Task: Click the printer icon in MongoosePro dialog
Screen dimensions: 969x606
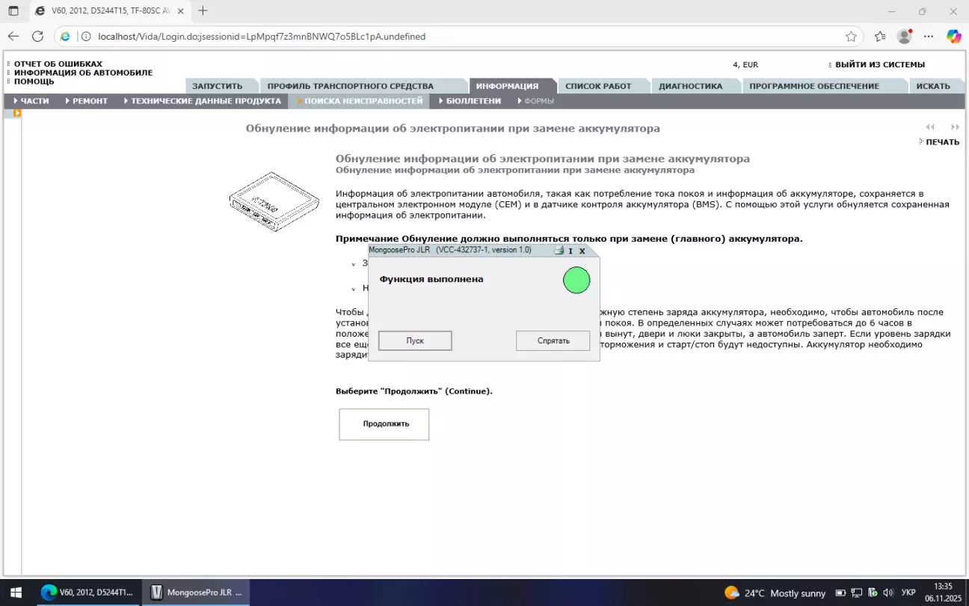Action: tap(559, 251)
